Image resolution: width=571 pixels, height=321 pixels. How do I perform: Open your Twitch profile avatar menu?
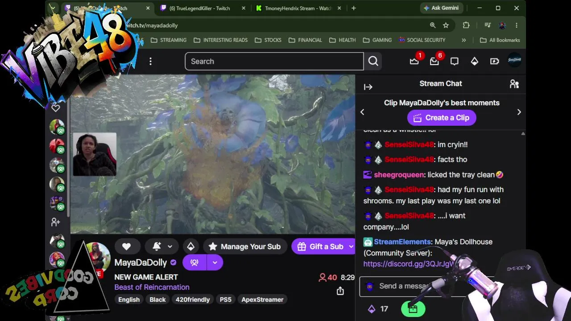point(514,61)
